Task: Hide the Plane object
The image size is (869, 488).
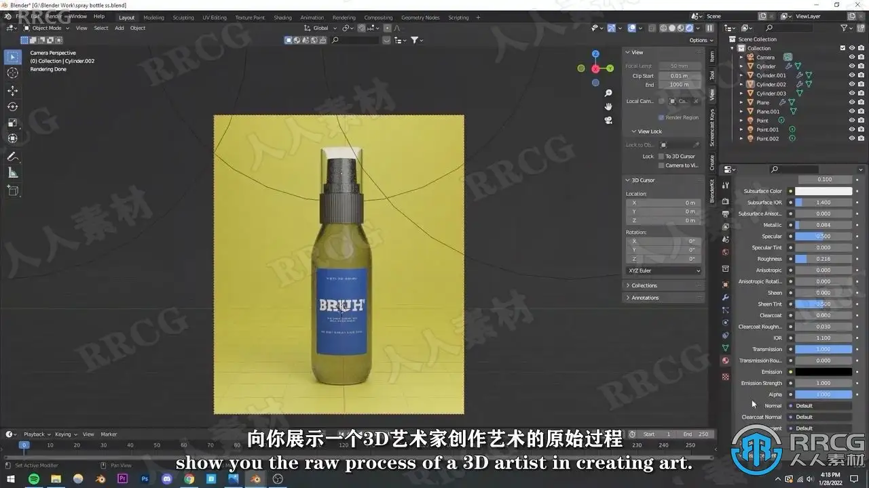Action: [x=852, y=102]
